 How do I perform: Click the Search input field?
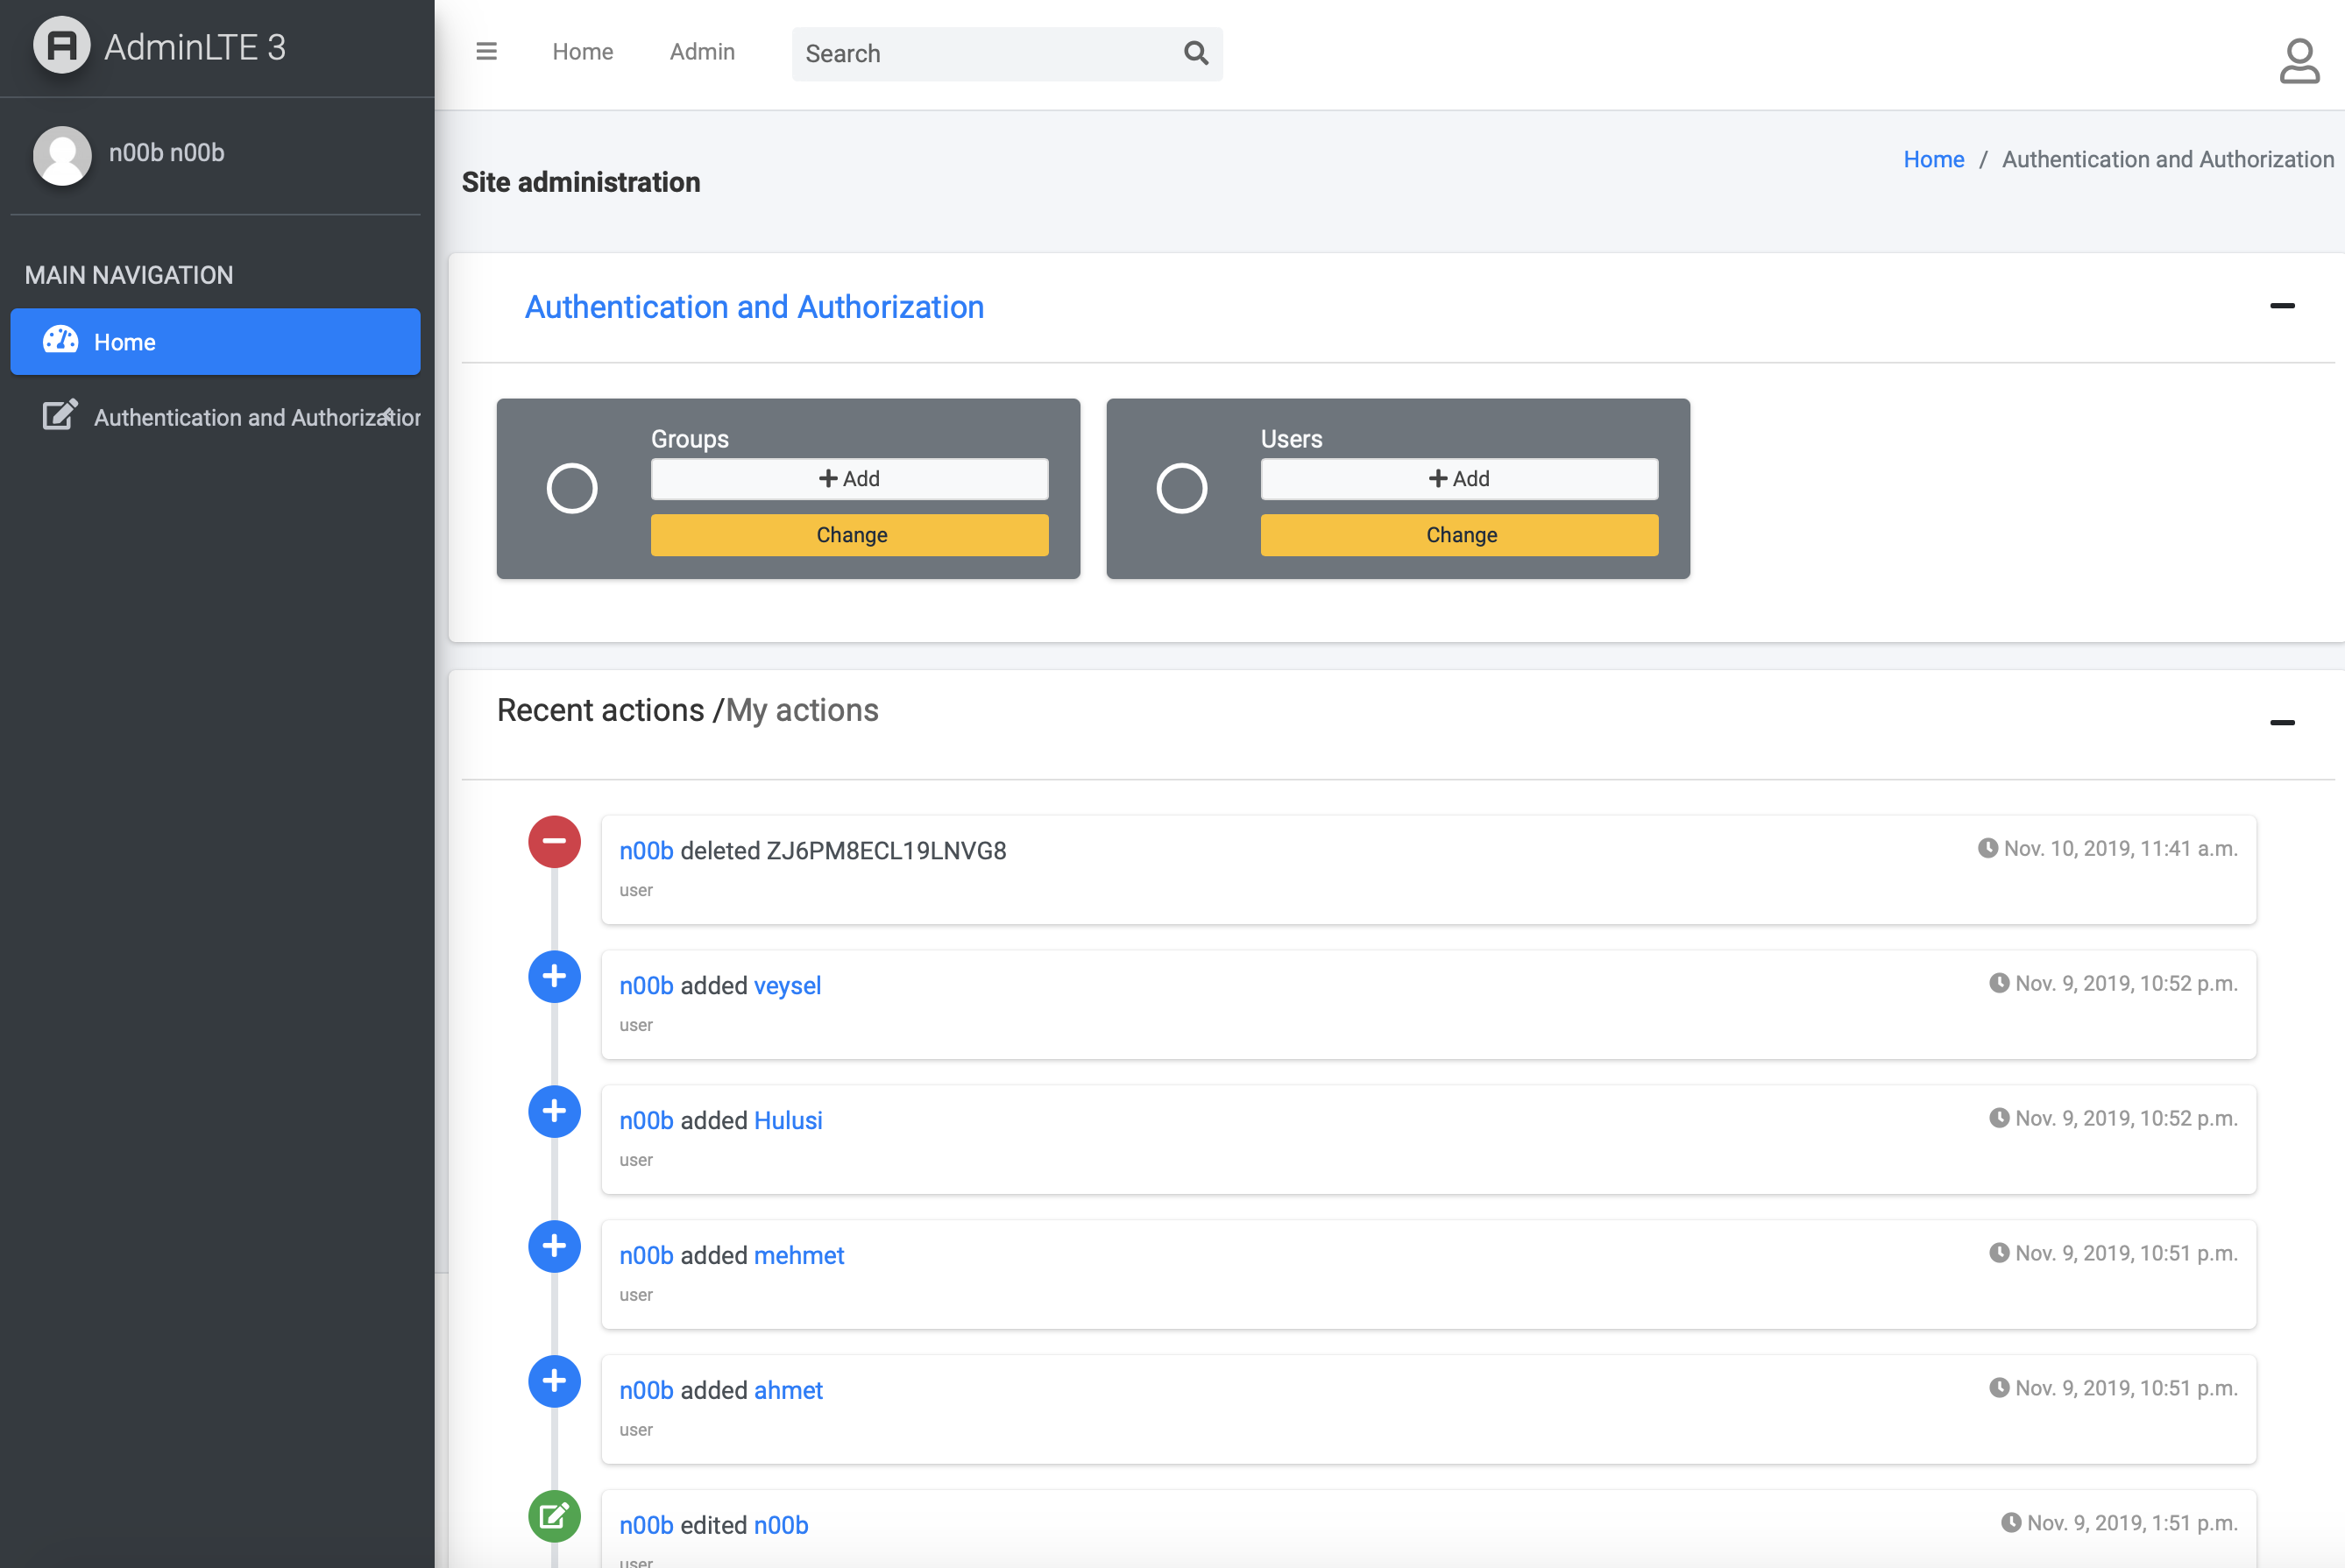1008,53
